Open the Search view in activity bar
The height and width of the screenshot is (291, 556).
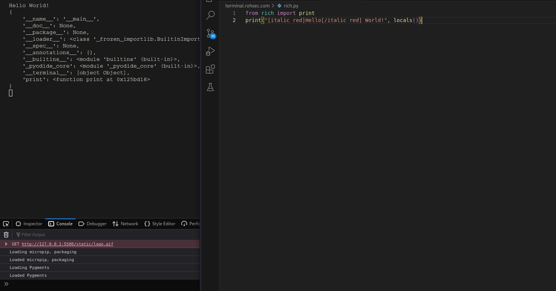tap(210, 15)
